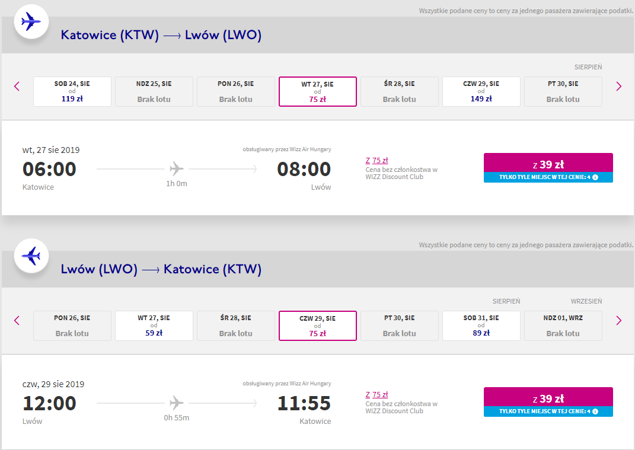This screenshot has height=450, width=635.
Task: Click the return flight airplane icon
Action: pos(31,256)
